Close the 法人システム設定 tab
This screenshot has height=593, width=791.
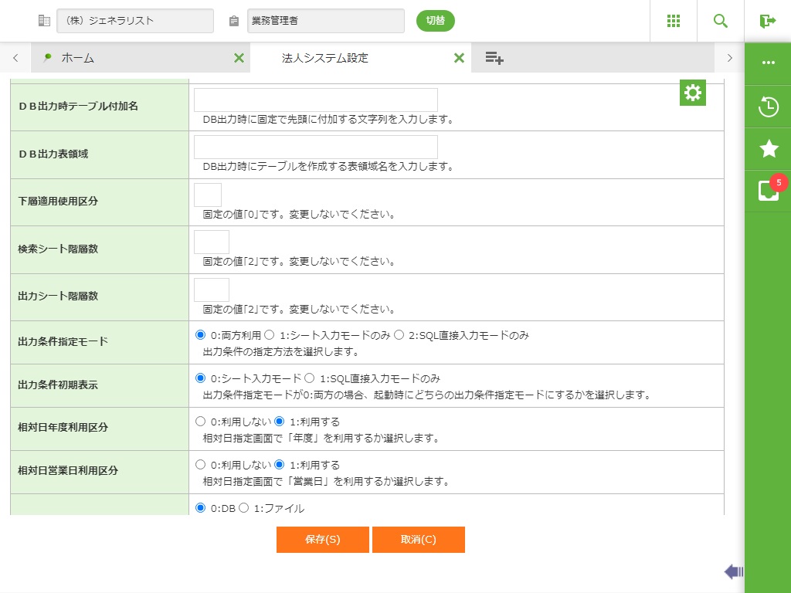click(x=459, y=58)
